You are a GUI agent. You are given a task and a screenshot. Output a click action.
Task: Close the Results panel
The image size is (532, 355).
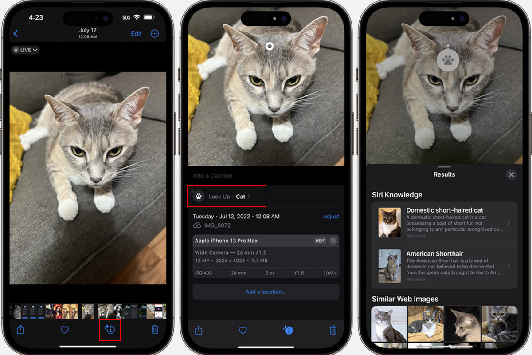pos(511,175)
